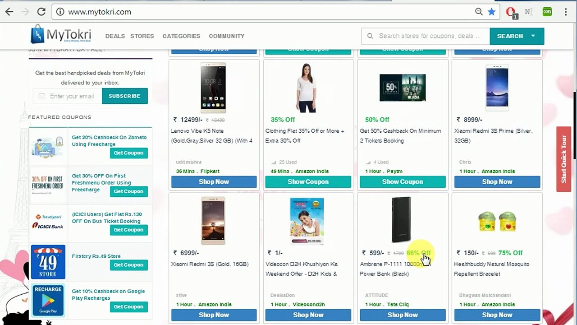
Task: Get Coupon for Freshmenu first order
Action: click(128, 191)
